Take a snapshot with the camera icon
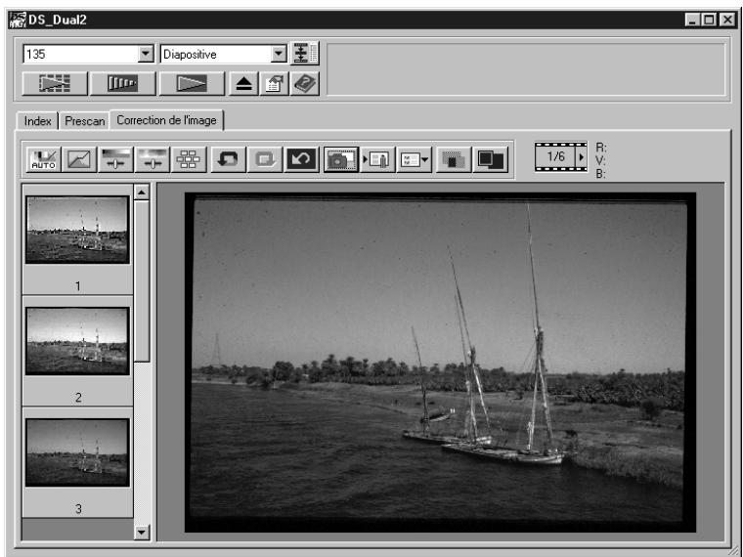The image size is (743, 557). click(341, 159)
